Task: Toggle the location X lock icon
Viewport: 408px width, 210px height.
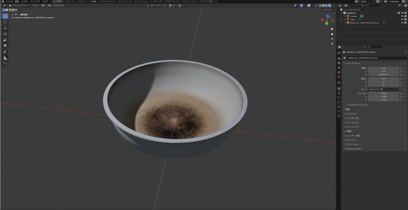Action: click(401, 68)
